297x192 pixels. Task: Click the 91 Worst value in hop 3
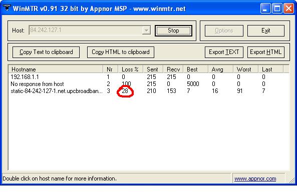tap(239, 91)
